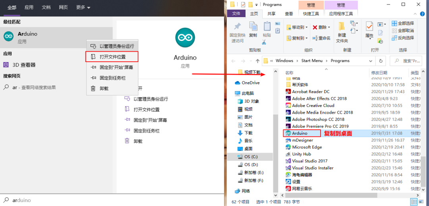Click the Arduino app icon in best match
This screenshot has height=206, width=429.
point(8,37)
